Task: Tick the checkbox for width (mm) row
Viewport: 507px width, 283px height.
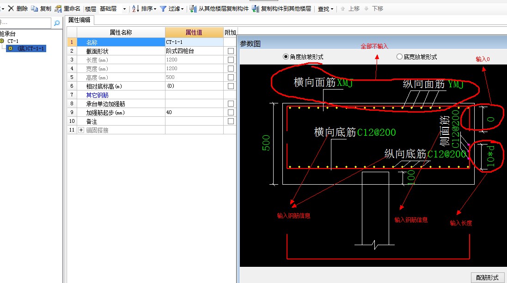Action: (231, 68)
